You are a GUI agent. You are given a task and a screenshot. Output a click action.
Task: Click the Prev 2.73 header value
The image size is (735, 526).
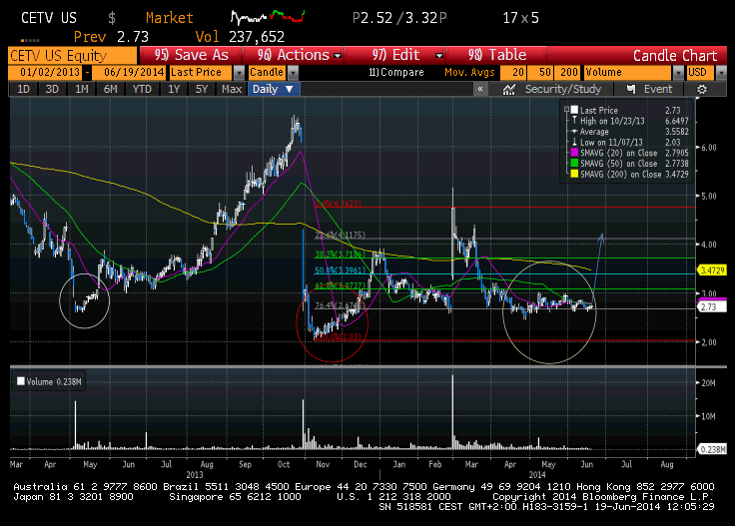(x=111, y=37)
